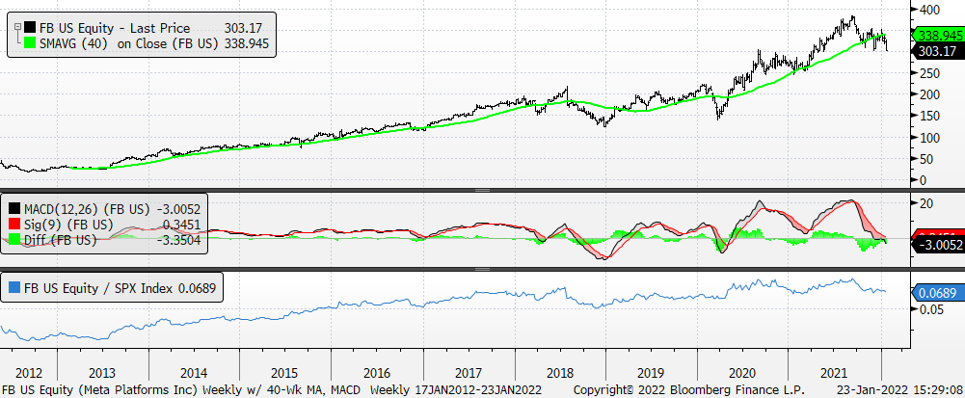Click the 2018 year label on time axis
The height and width of the screenshot is (398, 965).
(x=561, y=373)
